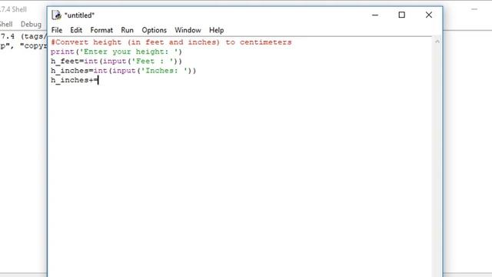Open the Help menu
The image size is (492, 277).
(216, 30)
